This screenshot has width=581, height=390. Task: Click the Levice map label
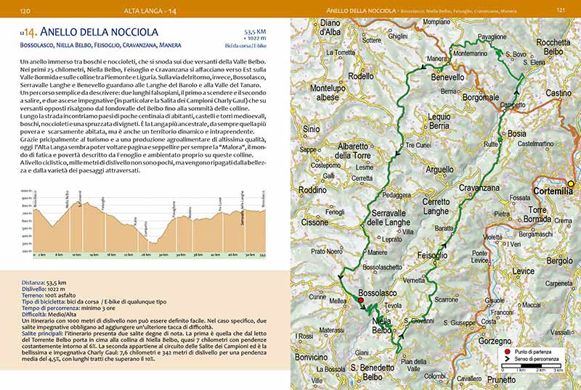tap(523, 271)
